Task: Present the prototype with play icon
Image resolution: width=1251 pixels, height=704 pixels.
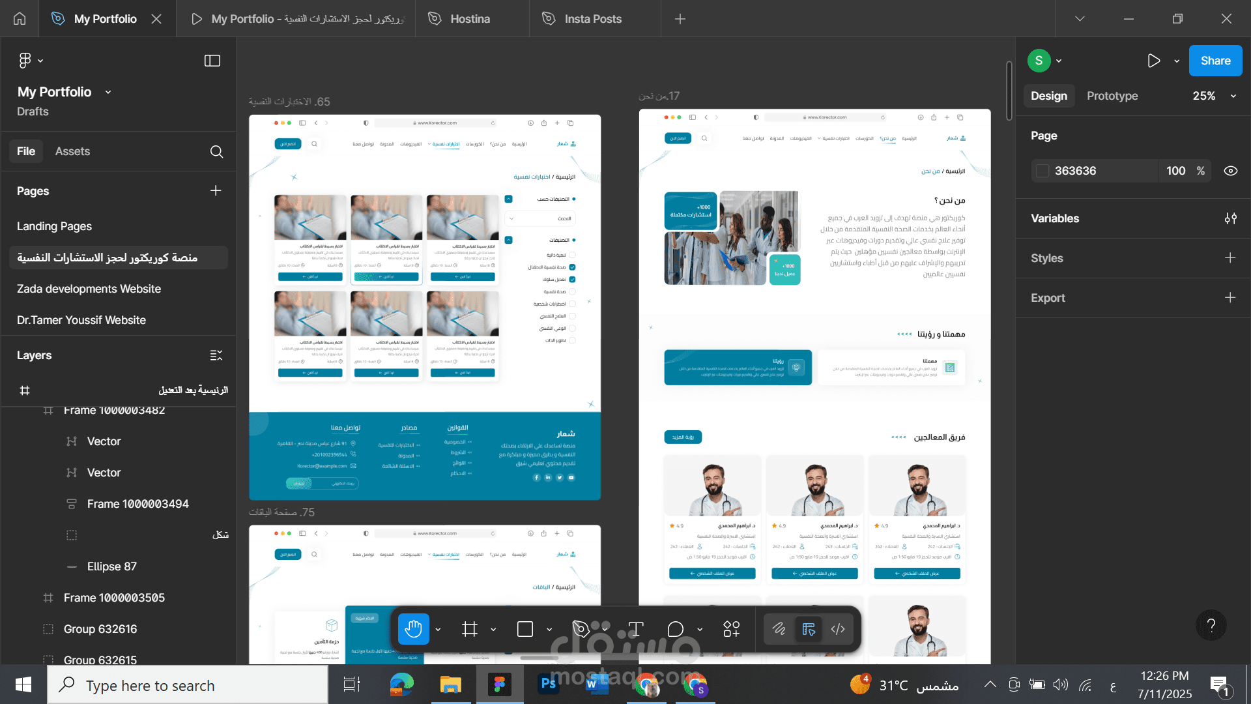Action: click(1154, 61)
